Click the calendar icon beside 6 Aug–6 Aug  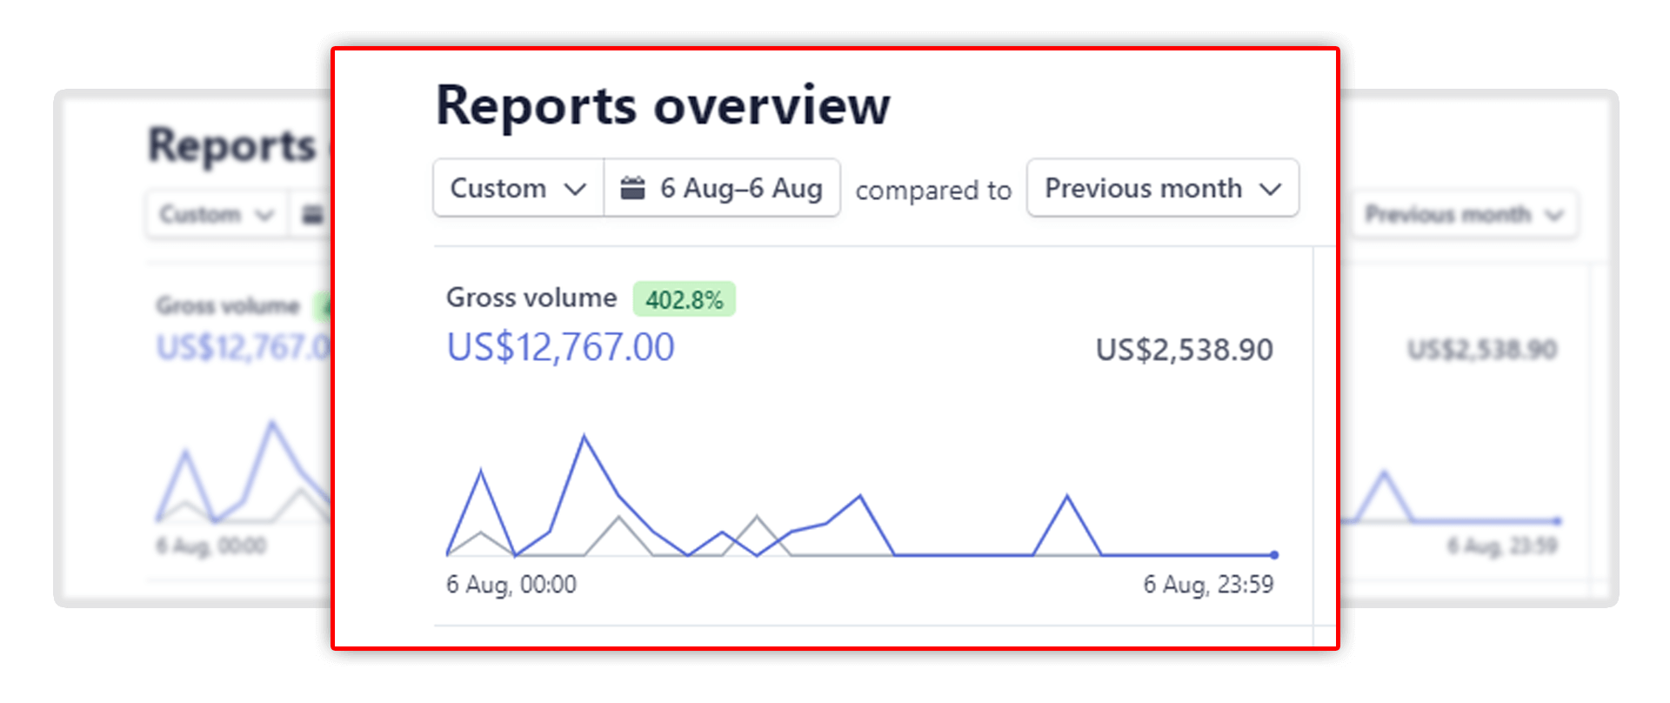[632, 187]
